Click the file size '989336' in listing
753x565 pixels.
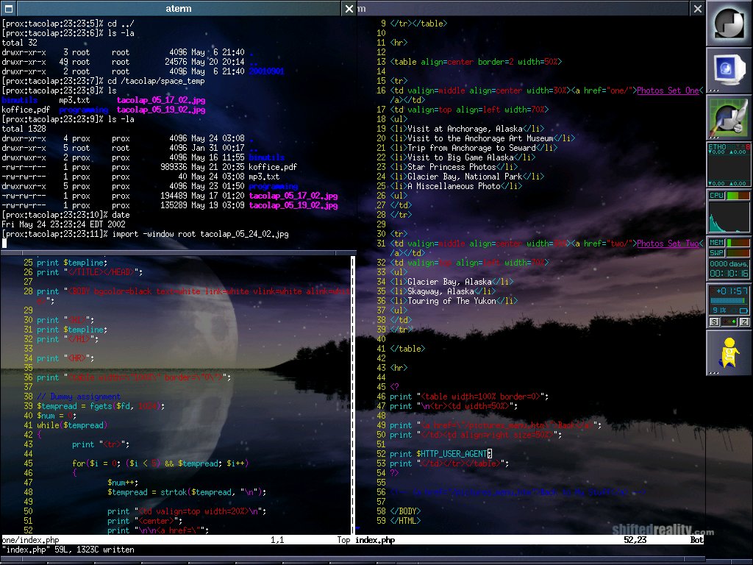(x=174, y=167)
